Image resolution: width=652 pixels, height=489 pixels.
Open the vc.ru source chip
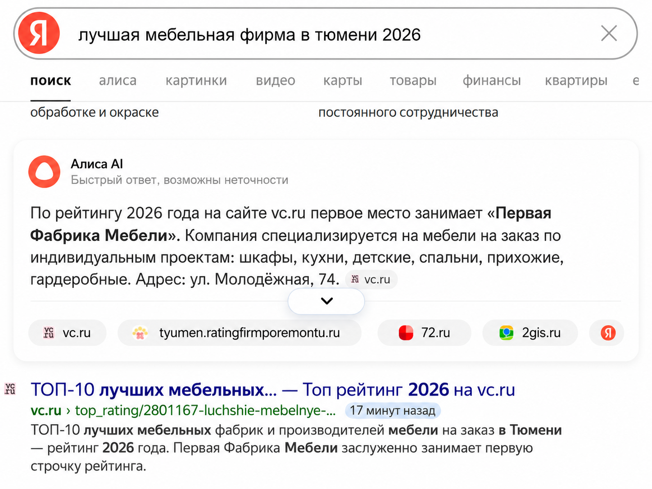[x=68, y=333]
